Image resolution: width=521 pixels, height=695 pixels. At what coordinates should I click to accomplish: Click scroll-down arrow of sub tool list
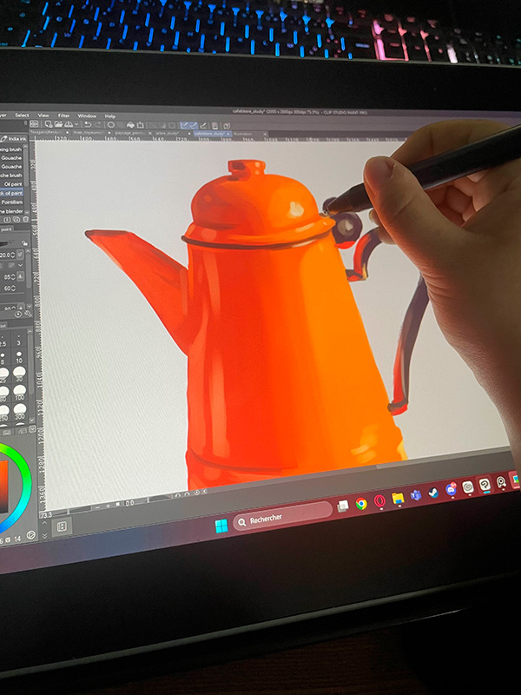click(x=27, y=212)
